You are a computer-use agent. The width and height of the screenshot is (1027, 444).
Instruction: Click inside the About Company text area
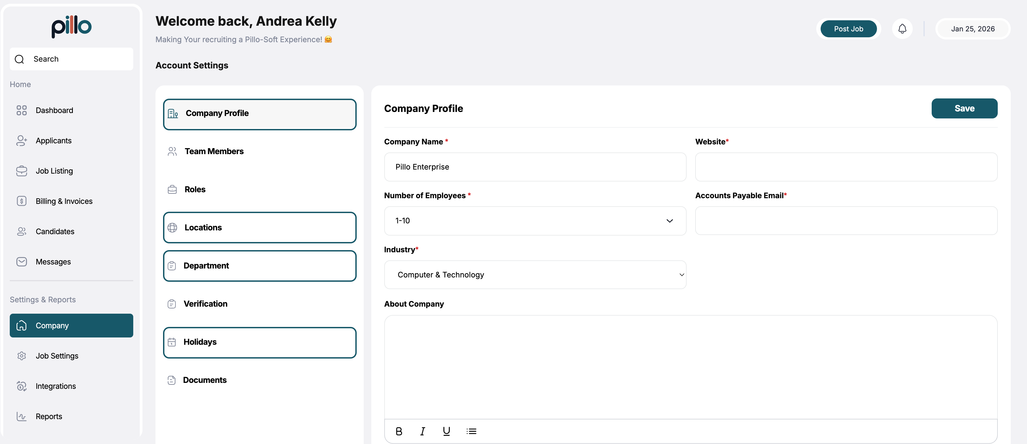691,367
